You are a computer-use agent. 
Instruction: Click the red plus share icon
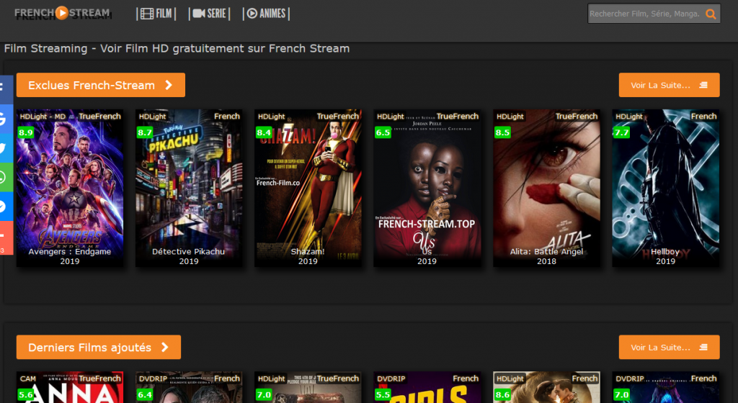pos(4,236)
